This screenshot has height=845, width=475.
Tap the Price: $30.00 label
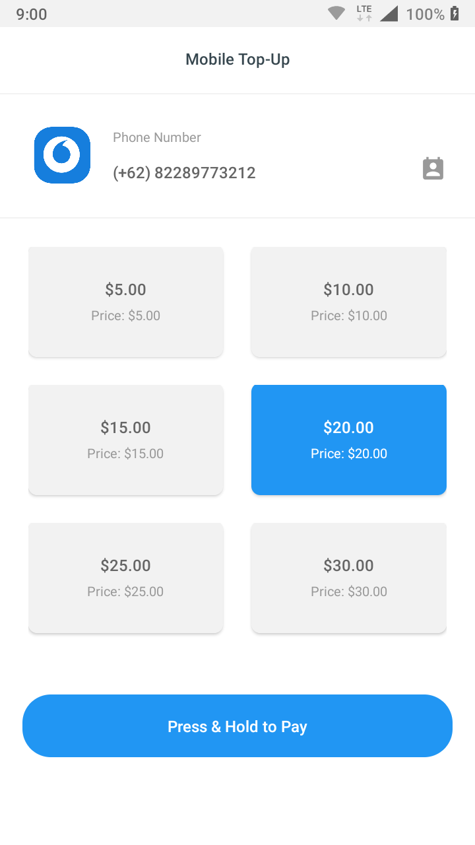point(348,591)
